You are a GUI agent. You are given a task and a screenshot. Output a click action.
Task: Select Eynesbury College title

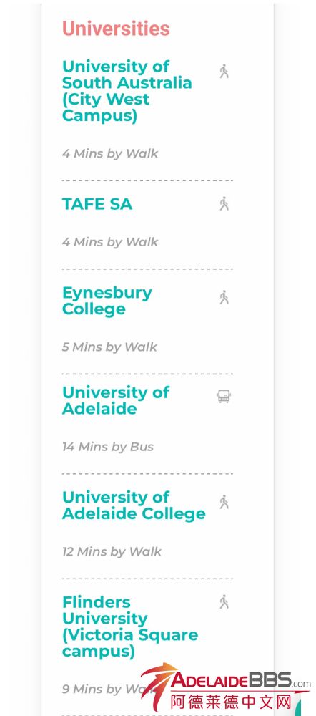107,301
